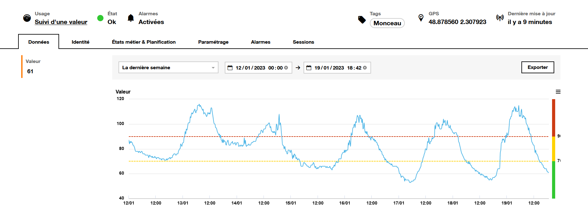Switch to the Identité tab
The width and height of the screenshot is (588, 212).
coord(80,42)
